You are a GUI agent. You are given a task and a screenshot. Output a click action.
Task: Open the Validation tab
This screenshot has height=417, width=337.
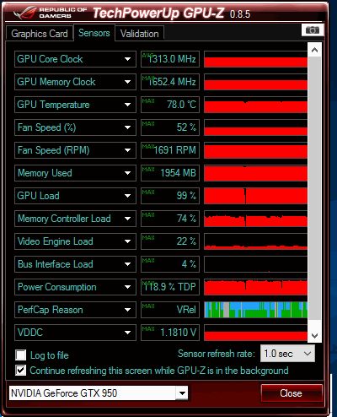click(x=140, y=34)
